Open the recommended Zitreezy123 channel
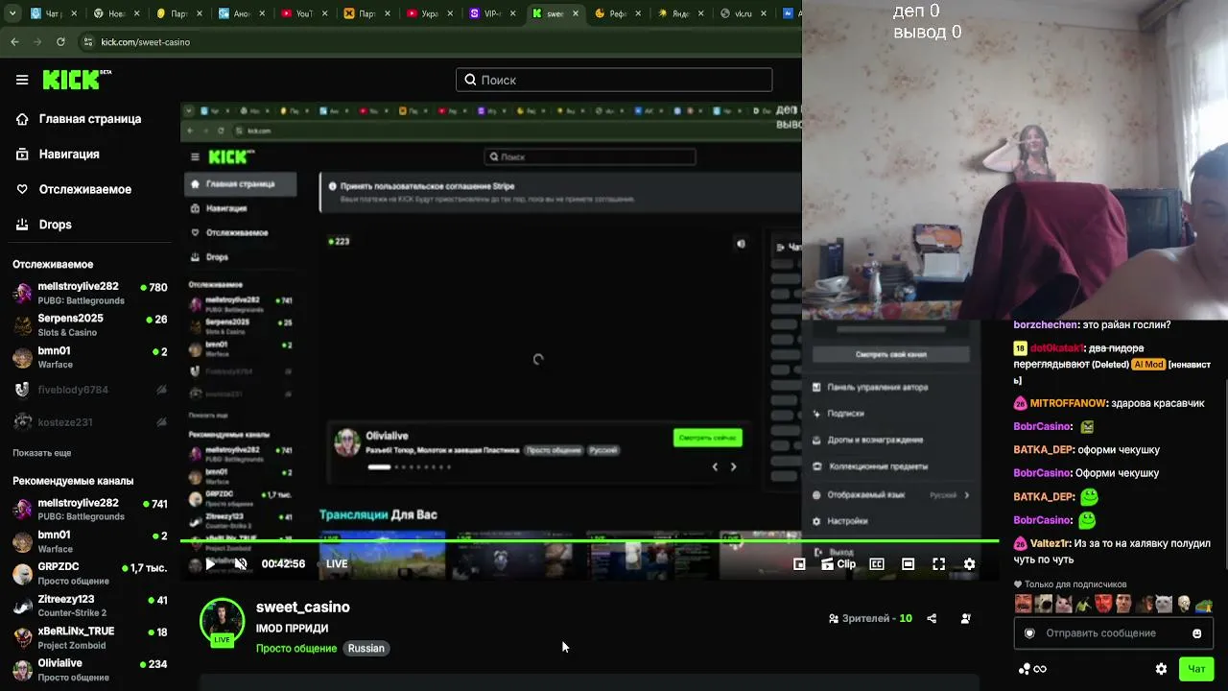 [x=90, y=606]
